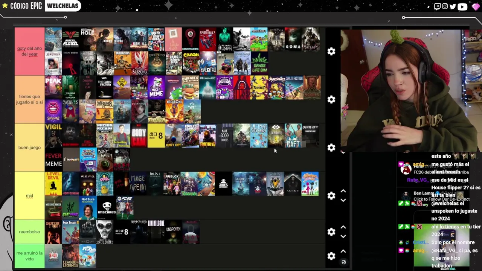The width and height of the screenshot is (482, 271).
Task: Select the IMSCARED game tile
Action: point(107,208)
